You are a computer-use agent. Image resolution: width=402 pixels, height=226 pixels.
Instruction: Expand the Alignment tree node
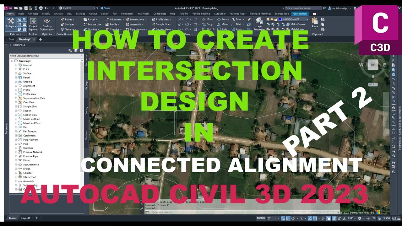16,86
